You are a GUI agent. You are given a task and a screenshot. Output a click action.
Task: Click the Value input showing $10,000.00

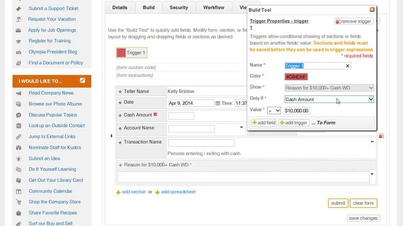(x=297, y=110)
